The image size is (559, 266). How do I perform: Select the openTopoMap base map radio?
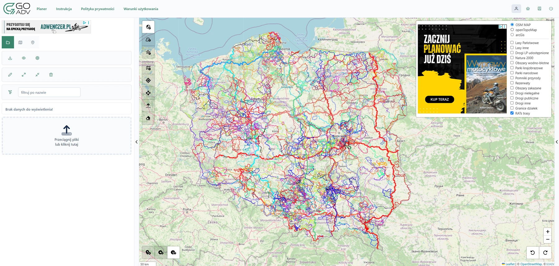(512, 30)
